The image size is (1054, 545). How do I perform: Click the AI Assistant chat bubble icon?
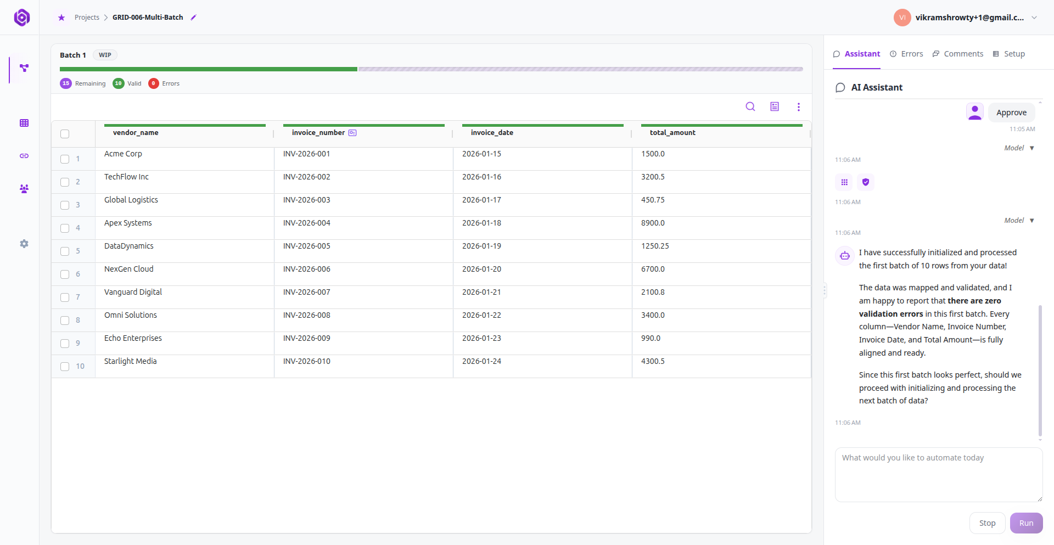pyautogui.click(x=840, y=88)
